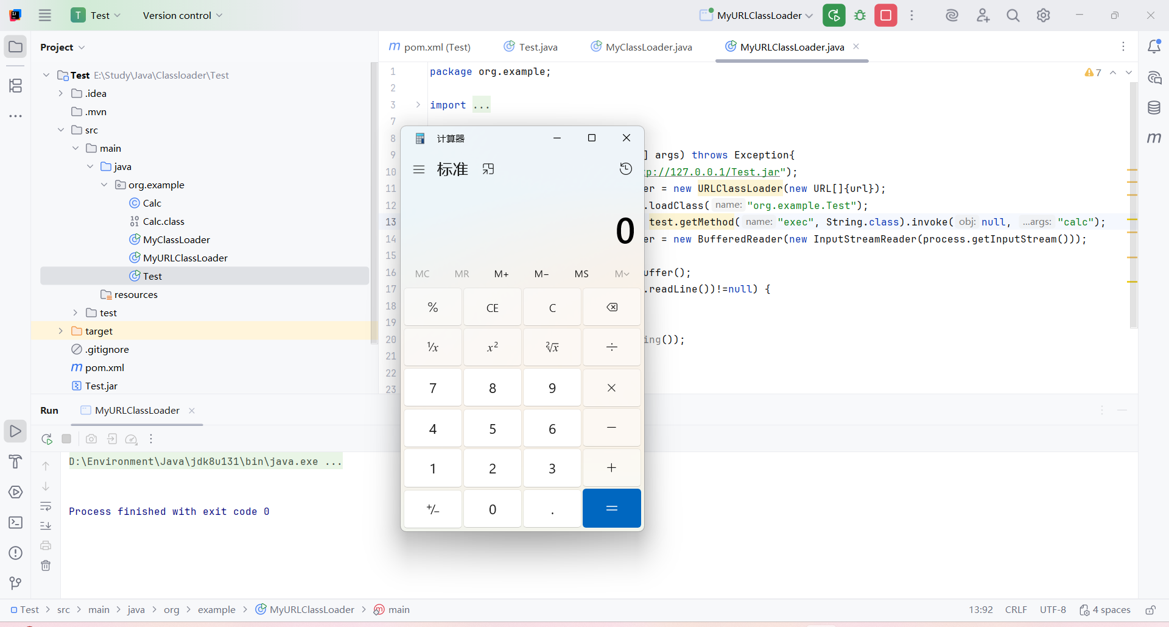Open the Git version control tool window
The image size is (1169, 627).
(x=16, y=583)
